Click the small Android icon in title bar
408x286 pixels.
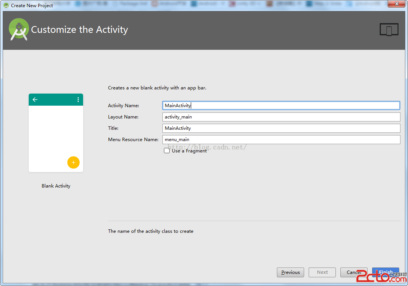coord(6,6)
